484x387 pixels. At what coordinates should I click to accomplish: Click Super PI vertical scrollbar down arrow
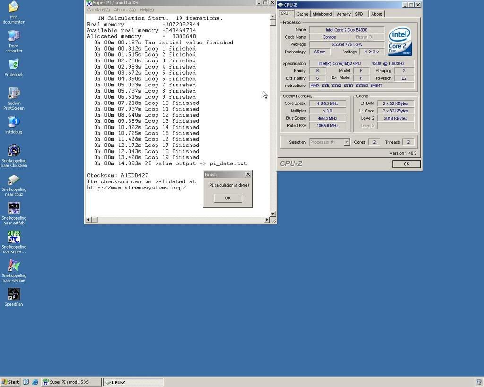pos(273,214)
